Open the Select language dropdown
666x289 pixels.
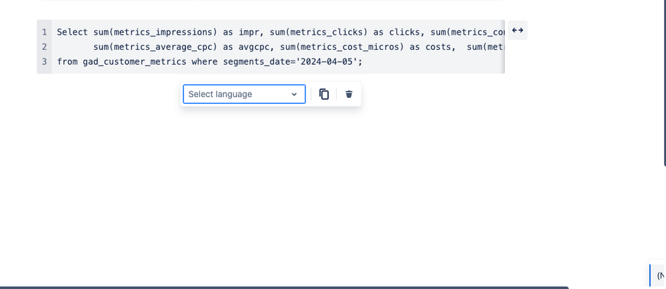tap(244, 94)
